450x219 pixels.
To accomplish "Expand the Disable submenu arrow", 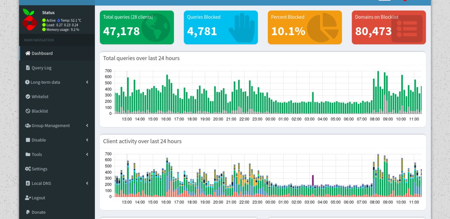I will pyautogui.click(x=87, y=140).
